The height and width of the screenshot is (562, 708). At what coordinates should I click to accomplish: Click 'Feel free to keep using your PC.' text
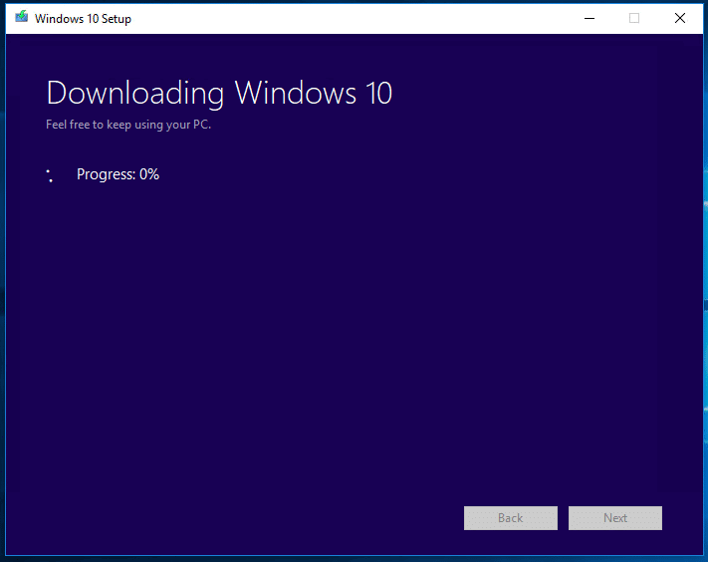[128, 125]
